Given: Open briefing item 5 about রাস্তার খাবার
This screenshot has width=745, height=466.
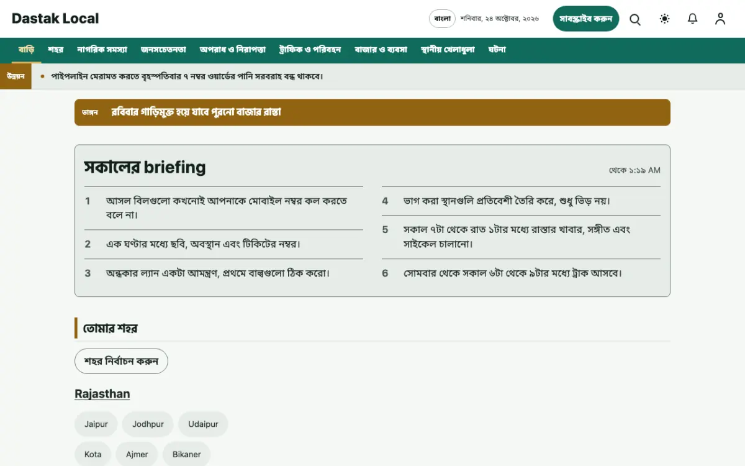Looking at the screenshot, I should [x=521, y=237].
